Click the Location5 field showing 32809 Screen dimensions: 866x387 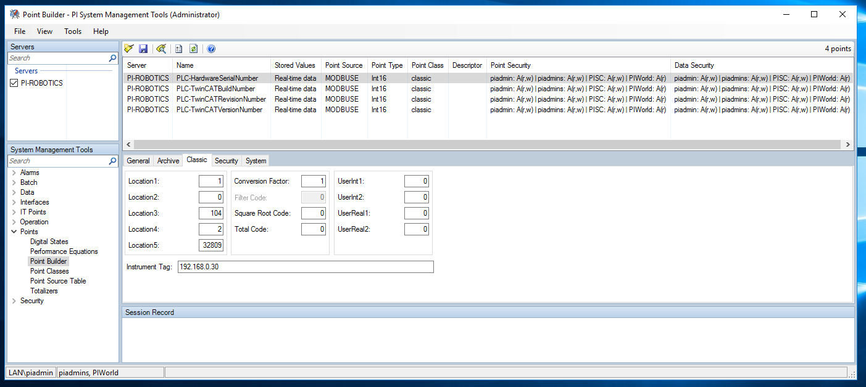point(211,245)
